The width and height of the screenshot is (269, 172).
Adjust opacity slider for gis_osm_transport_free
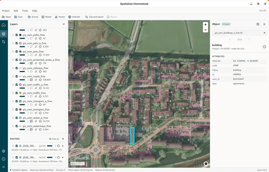[x=24, y=113]
